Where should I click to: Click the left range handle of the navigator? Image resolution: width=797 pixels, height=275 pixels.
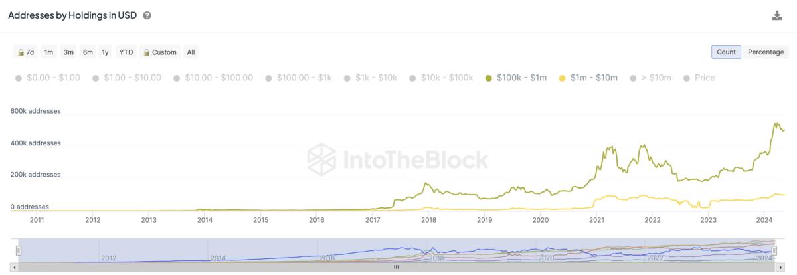(19, 250)
